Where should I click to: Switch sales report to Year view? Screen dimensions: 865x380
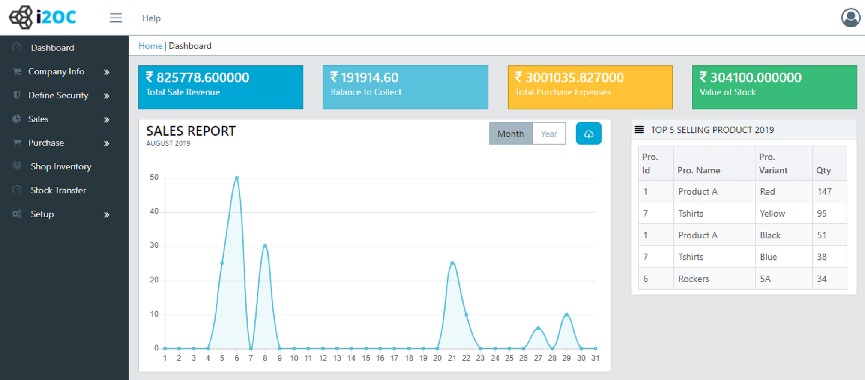[x=549, y=134]
